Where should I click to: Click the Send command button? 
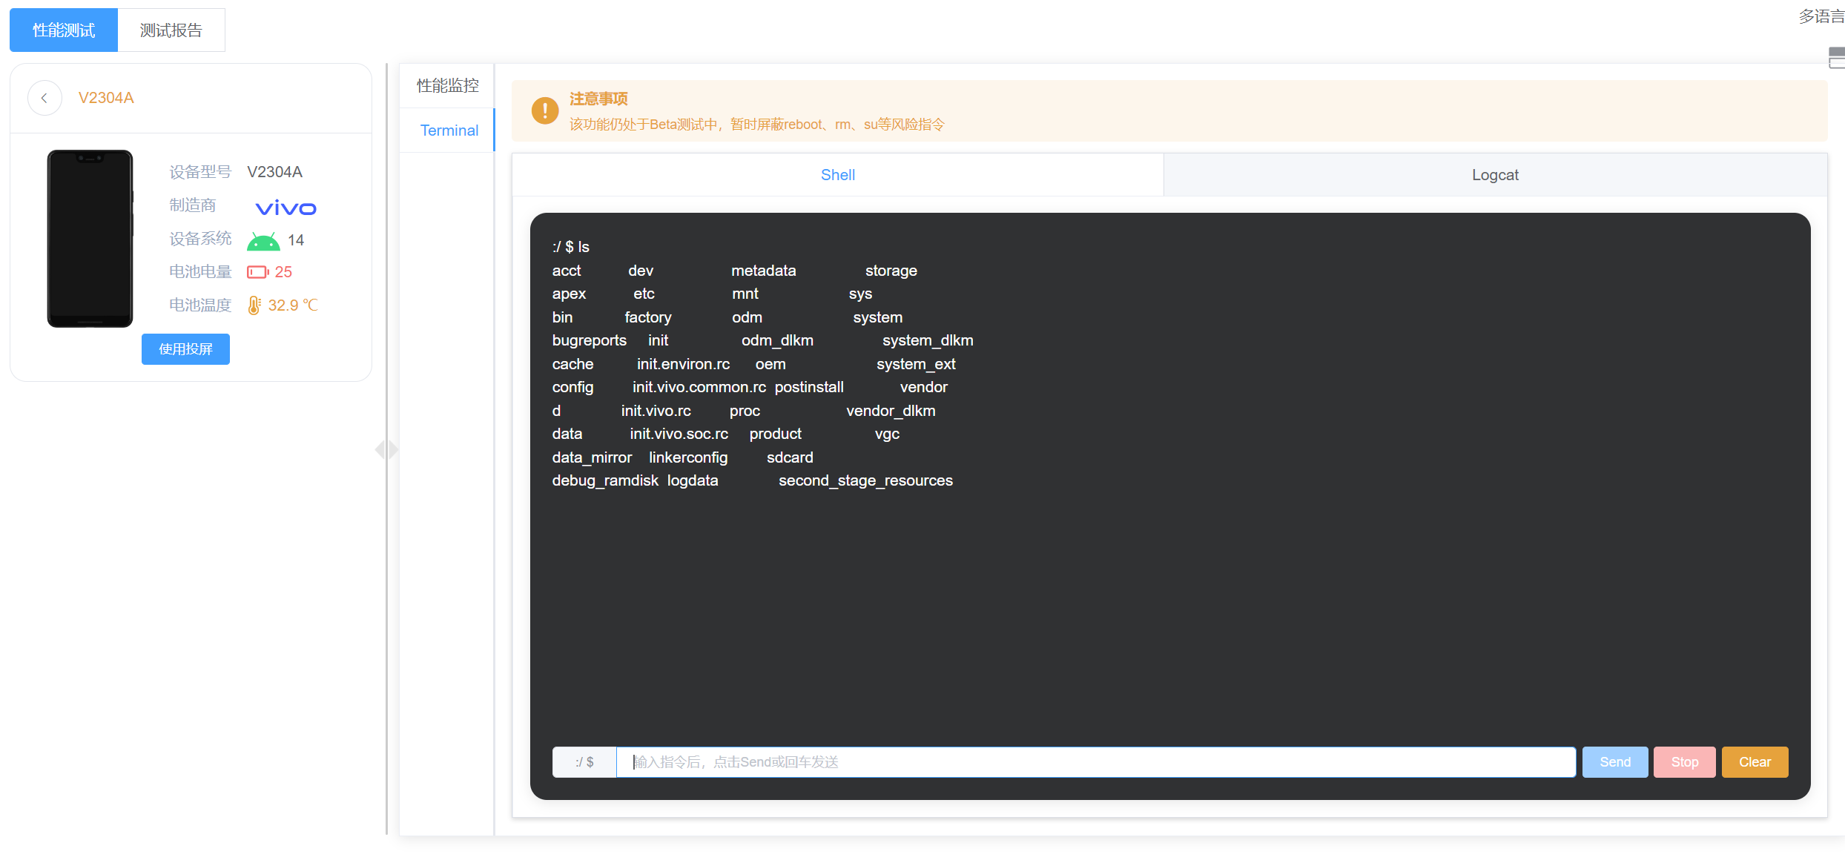pyautogui.click(x=1614, y=762)
